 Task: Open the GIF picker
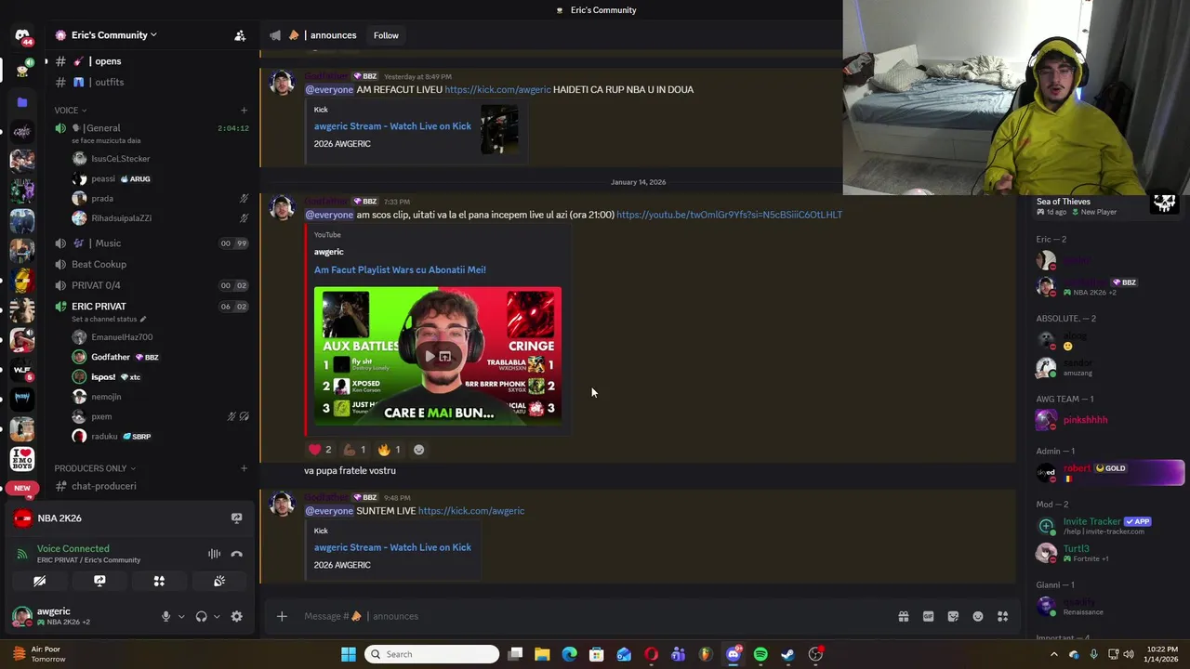click(x=928, y=616)
